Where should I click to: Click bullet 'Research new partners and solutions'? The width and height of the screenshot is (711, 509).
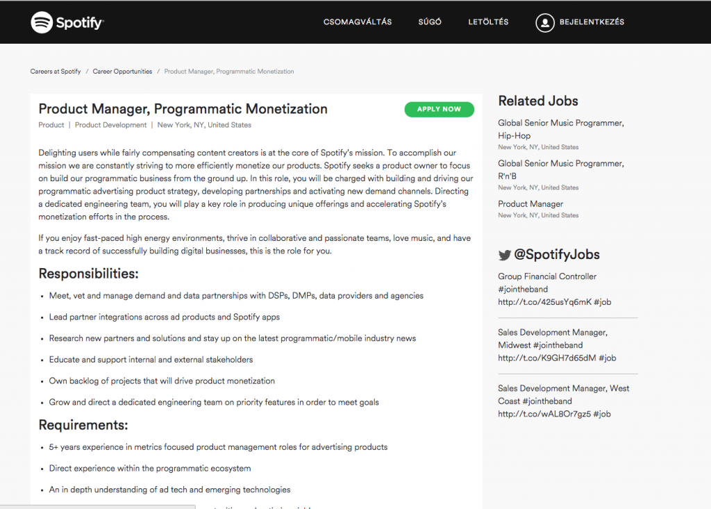tap(233, 338)
